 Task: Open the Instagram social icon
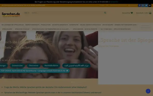coord(143,5)
